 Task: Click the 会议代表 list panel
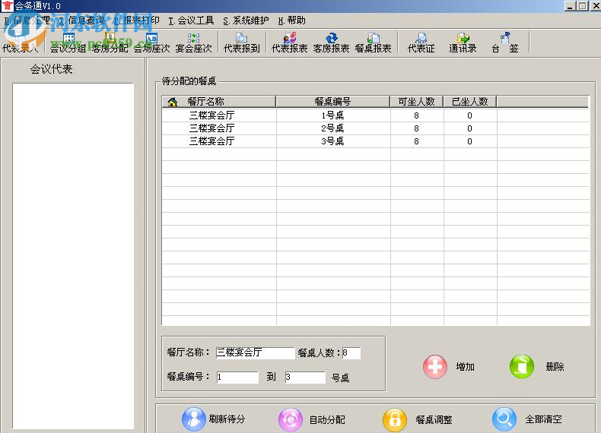(x=73, y=256)
